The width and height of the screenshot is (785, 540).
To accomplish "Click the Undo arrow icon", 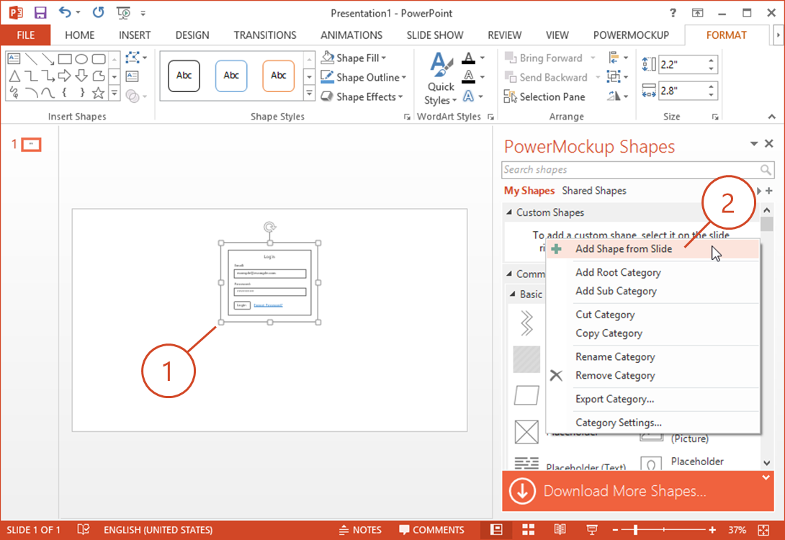I will pyautogui.click(x=65, y=12).
